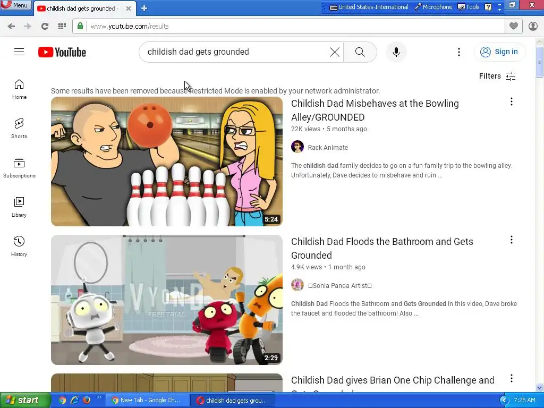Click childish dad gets grou... taskbar button
The image size is (544, 408).
233,401
